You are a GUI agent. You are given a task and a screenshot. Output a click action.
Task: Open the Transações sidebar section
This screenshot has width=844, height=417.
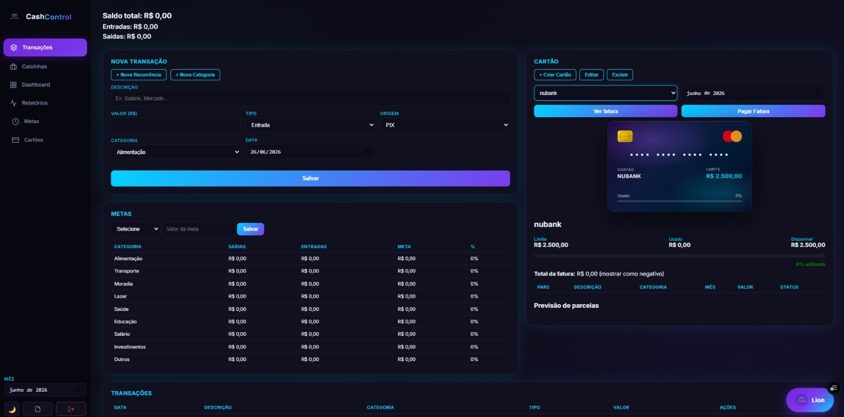click(45, 48)
